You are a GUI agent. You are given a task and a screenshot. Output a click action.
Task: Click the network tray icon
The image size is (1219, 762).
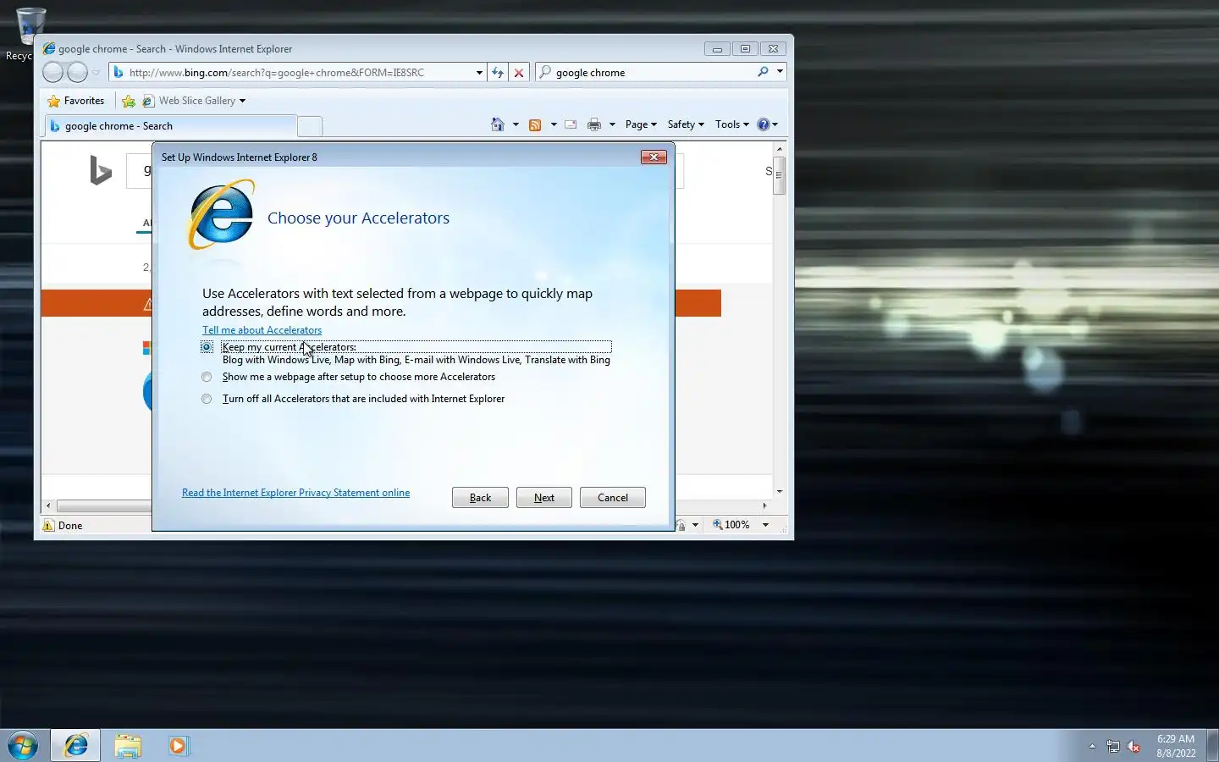1112,746
